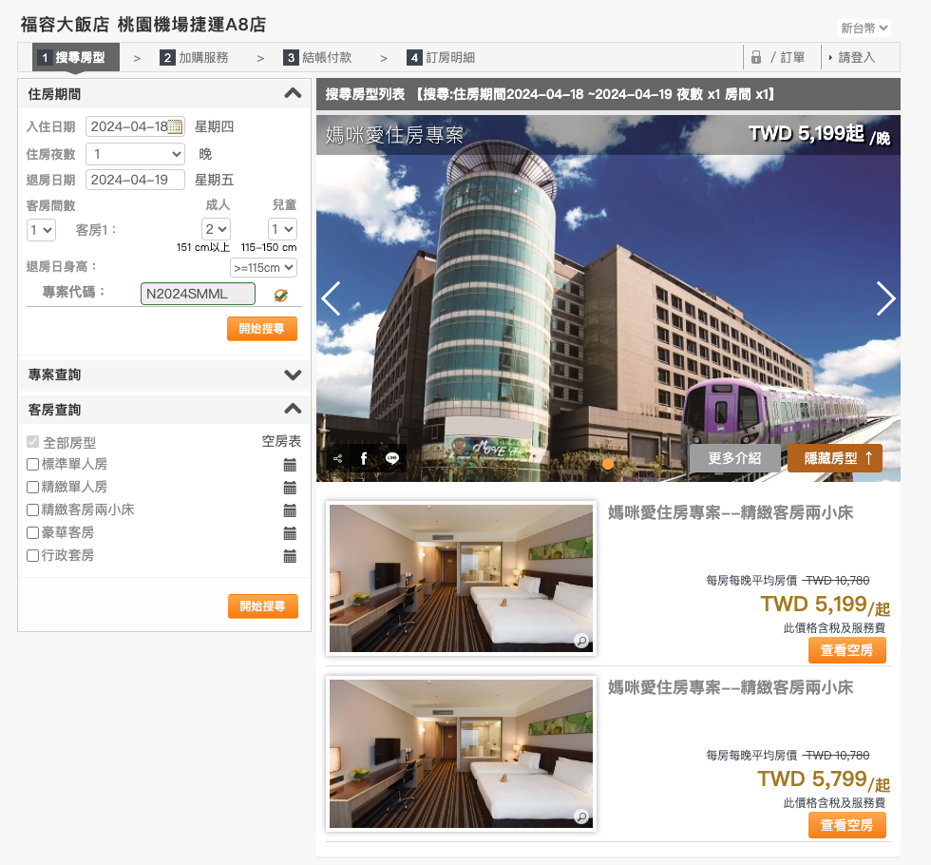The width and height of the screenshot is (931, 865).
Task: Open the 新台幣 currency dropdown
Action: pos(864,29)
